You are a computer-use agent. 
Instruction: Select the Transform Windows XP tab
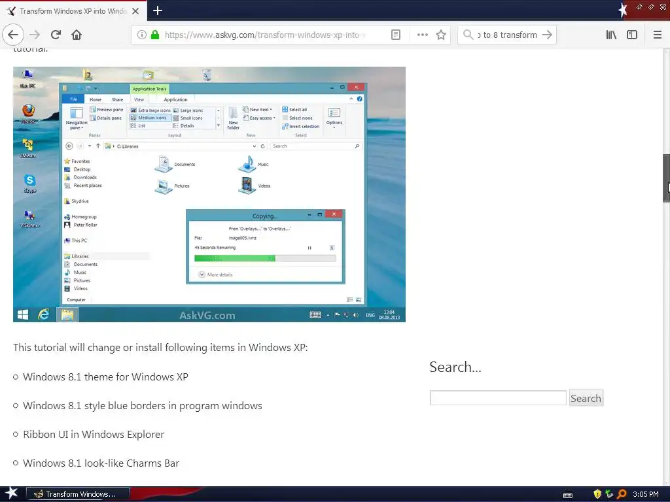(x=73, y=11)
